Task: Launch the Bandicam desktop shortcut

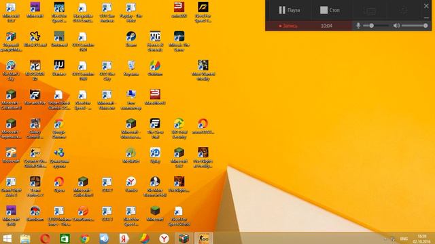Action: point(35,213)
